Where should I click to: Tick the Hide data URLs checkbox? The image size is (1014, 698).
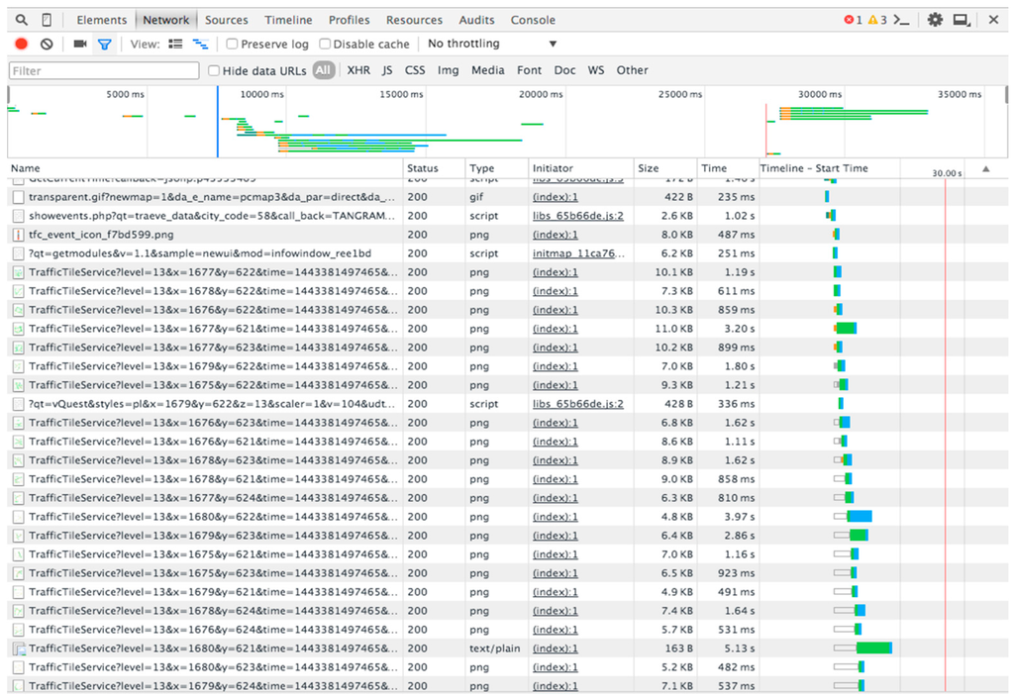tap(214, 71)
